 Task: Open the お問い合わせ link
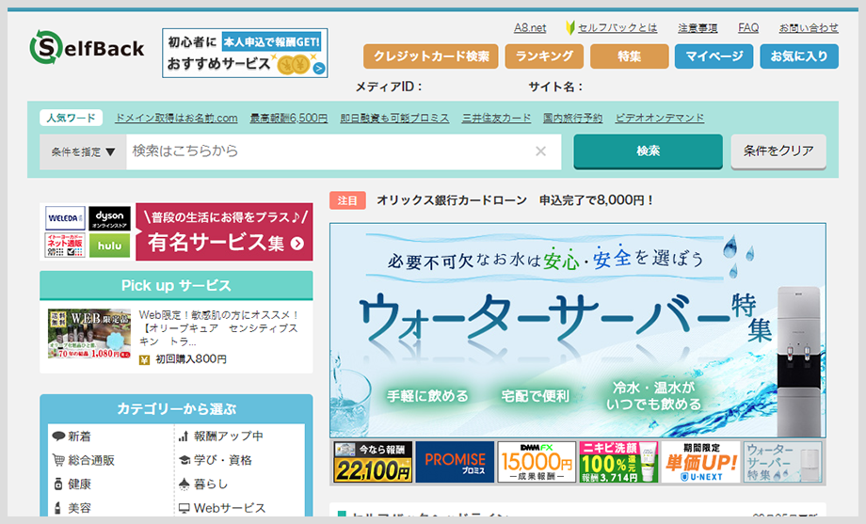(x=809, y=27)
